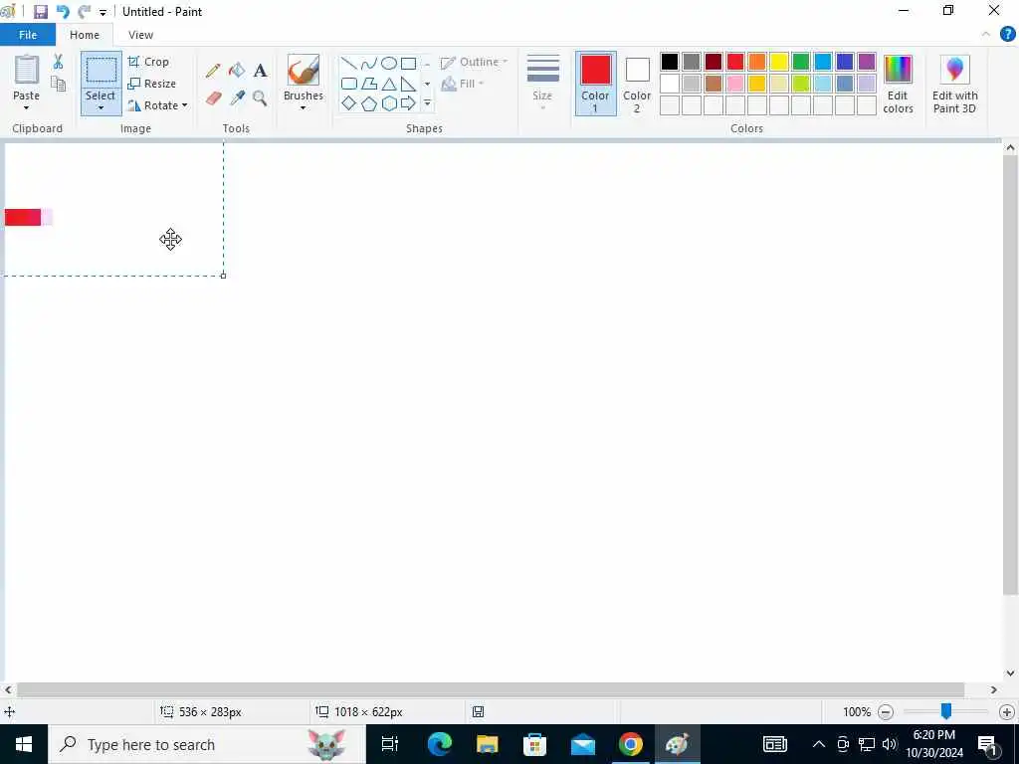The image size is (1019, 764).
Task: Choose the Pentagon shape
Action: pyautogui.click(x=369, y=103)
